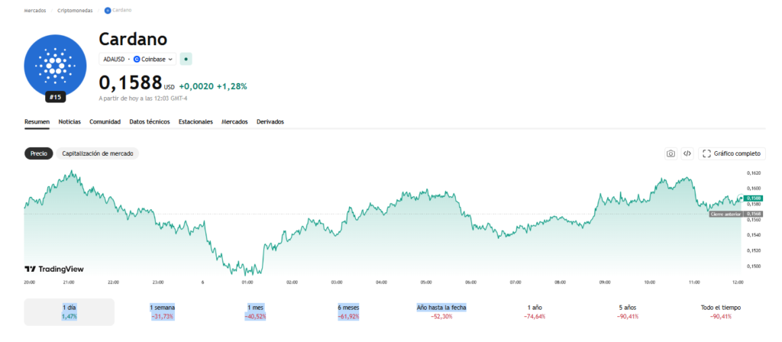The width and height of the screenshot is (782, 342).
Task: Click the Cardano logo image
Action: click(55, 66)
